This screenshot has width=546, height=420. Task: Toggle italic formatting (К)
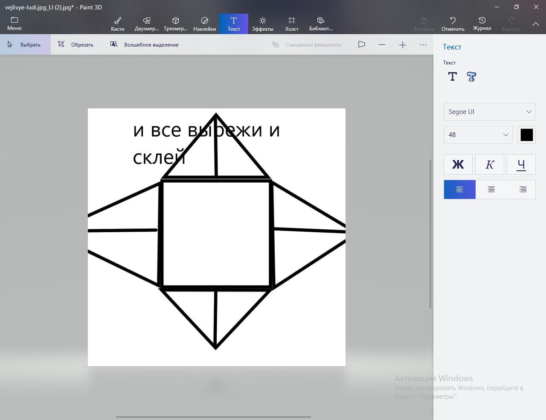click(x=490, y=164)
